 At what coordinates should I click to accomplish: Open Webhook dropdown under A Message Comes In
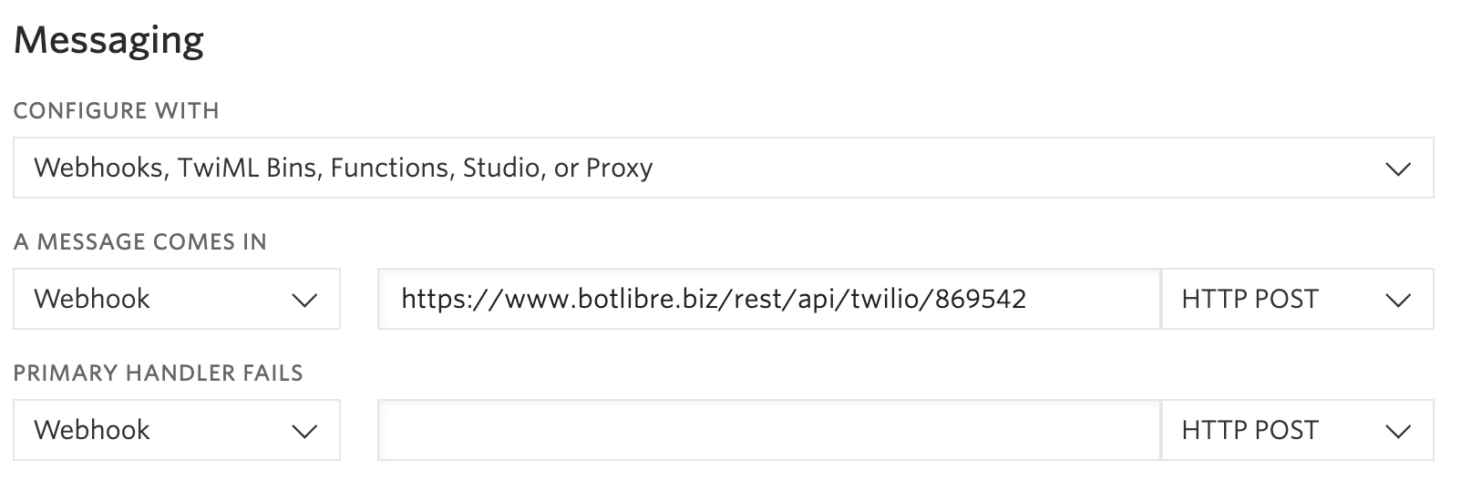click(x=177, y=299)
